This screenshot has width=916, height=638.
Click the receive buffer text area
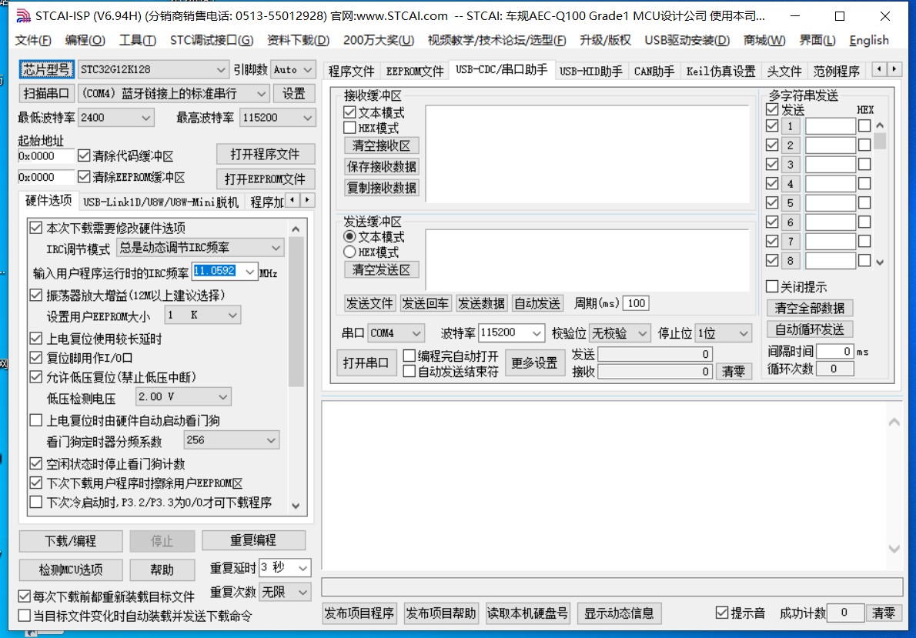(587, 154)
